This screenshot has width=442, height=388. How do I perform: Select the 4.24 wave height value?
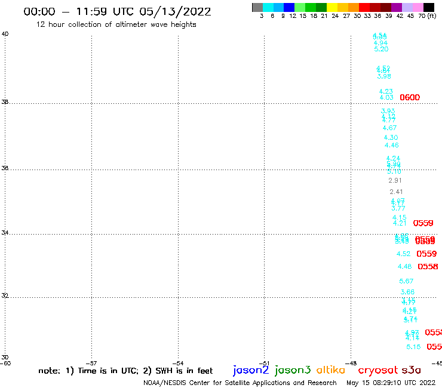(393, 158)
